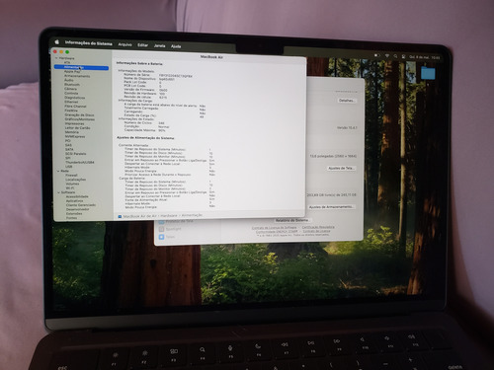494x370 pixels.
Task: Select Gráficos/Monitores in the sidebar
Action: click(x=80, y=119)
